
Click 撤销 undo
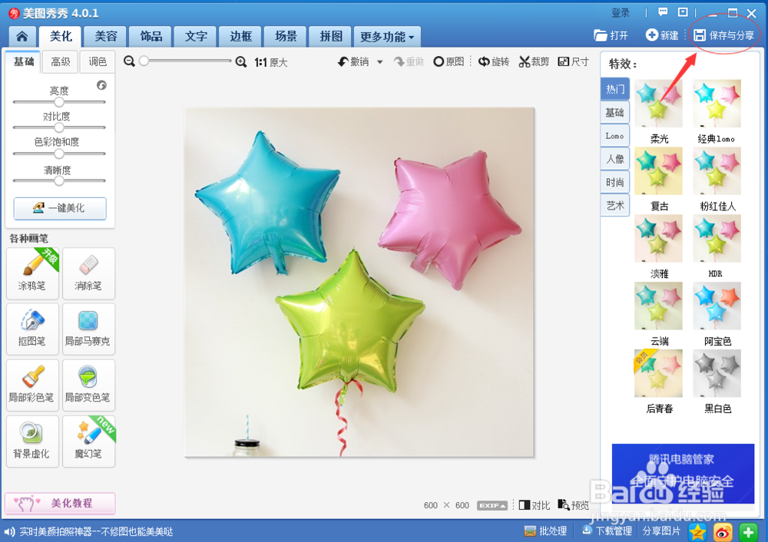click(353, 61)
